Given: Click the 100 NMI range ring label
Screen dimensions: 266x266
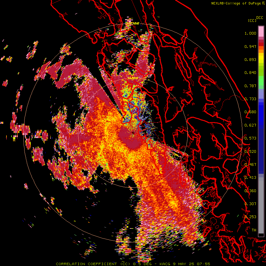Looking at the screenshot, I should pyautogui.click(x=133, y=23).
